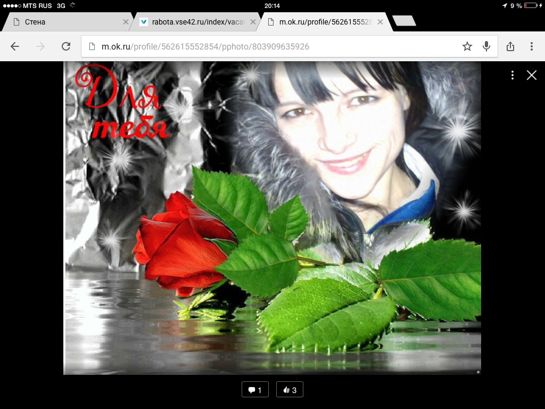Go back to the previous page
The height and width of the screenshot is (409, 545).
(15, 47)
